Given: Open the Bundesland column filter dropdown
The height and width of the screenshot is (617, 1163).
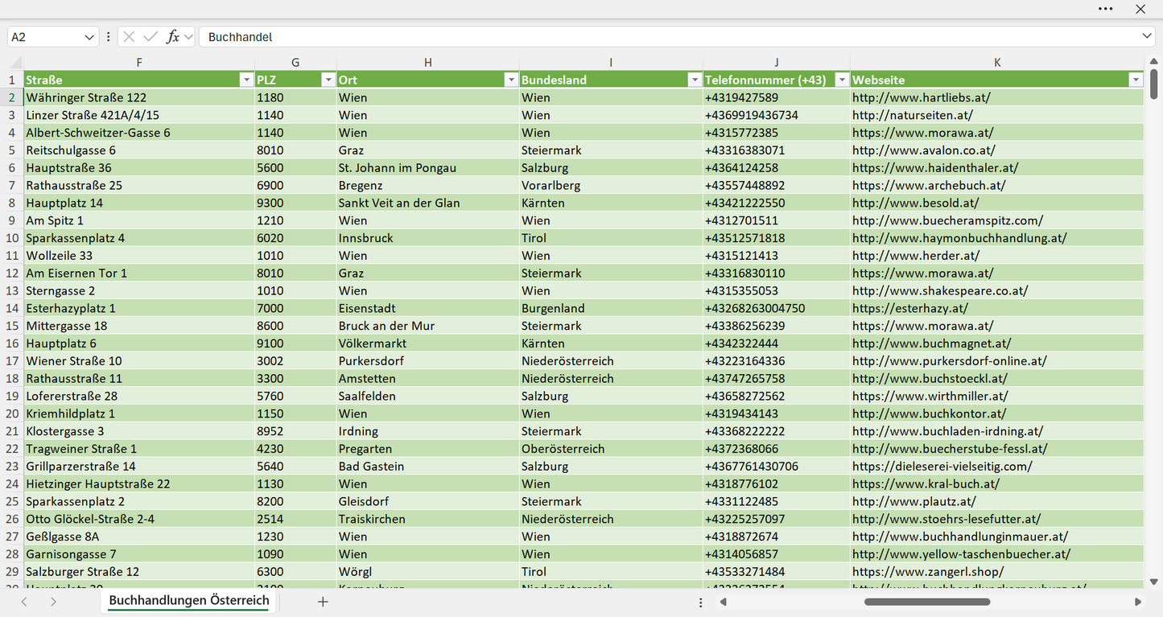Looking at the screenshot, I should coord(695,80).
